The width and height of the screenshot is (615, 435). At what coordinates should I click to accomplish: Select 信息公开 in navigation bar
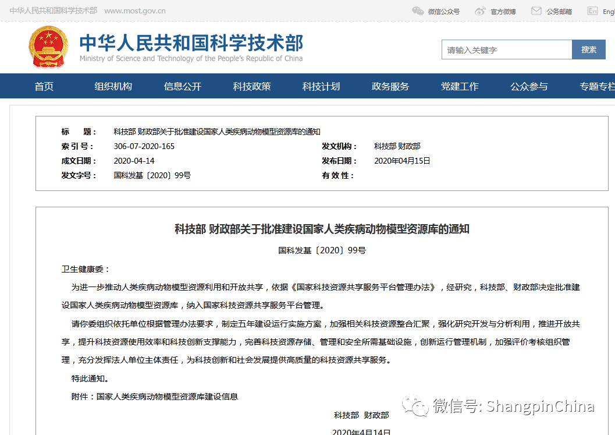pos(183,86)
